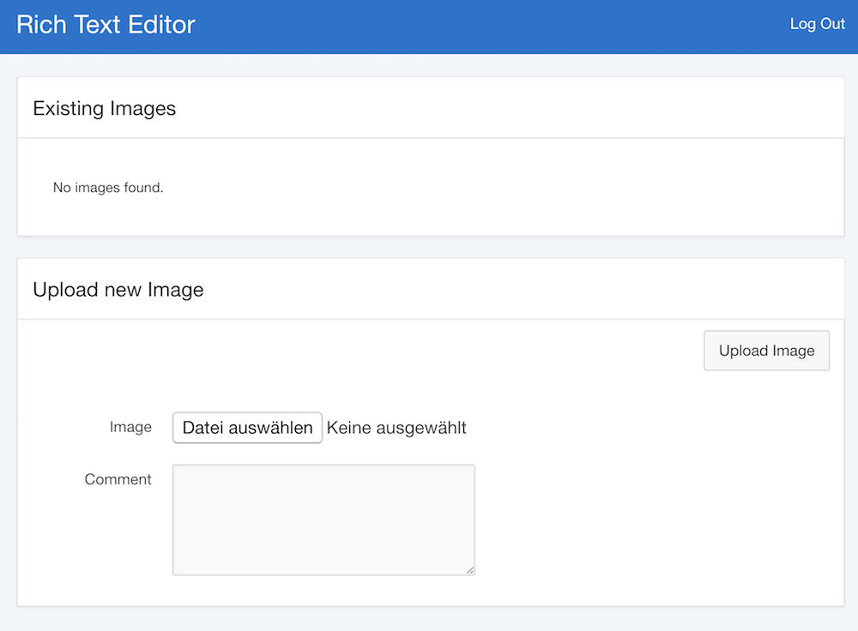Click the No images found message
This screenshot has height=631, width=858.
click(x=108, y=187)
